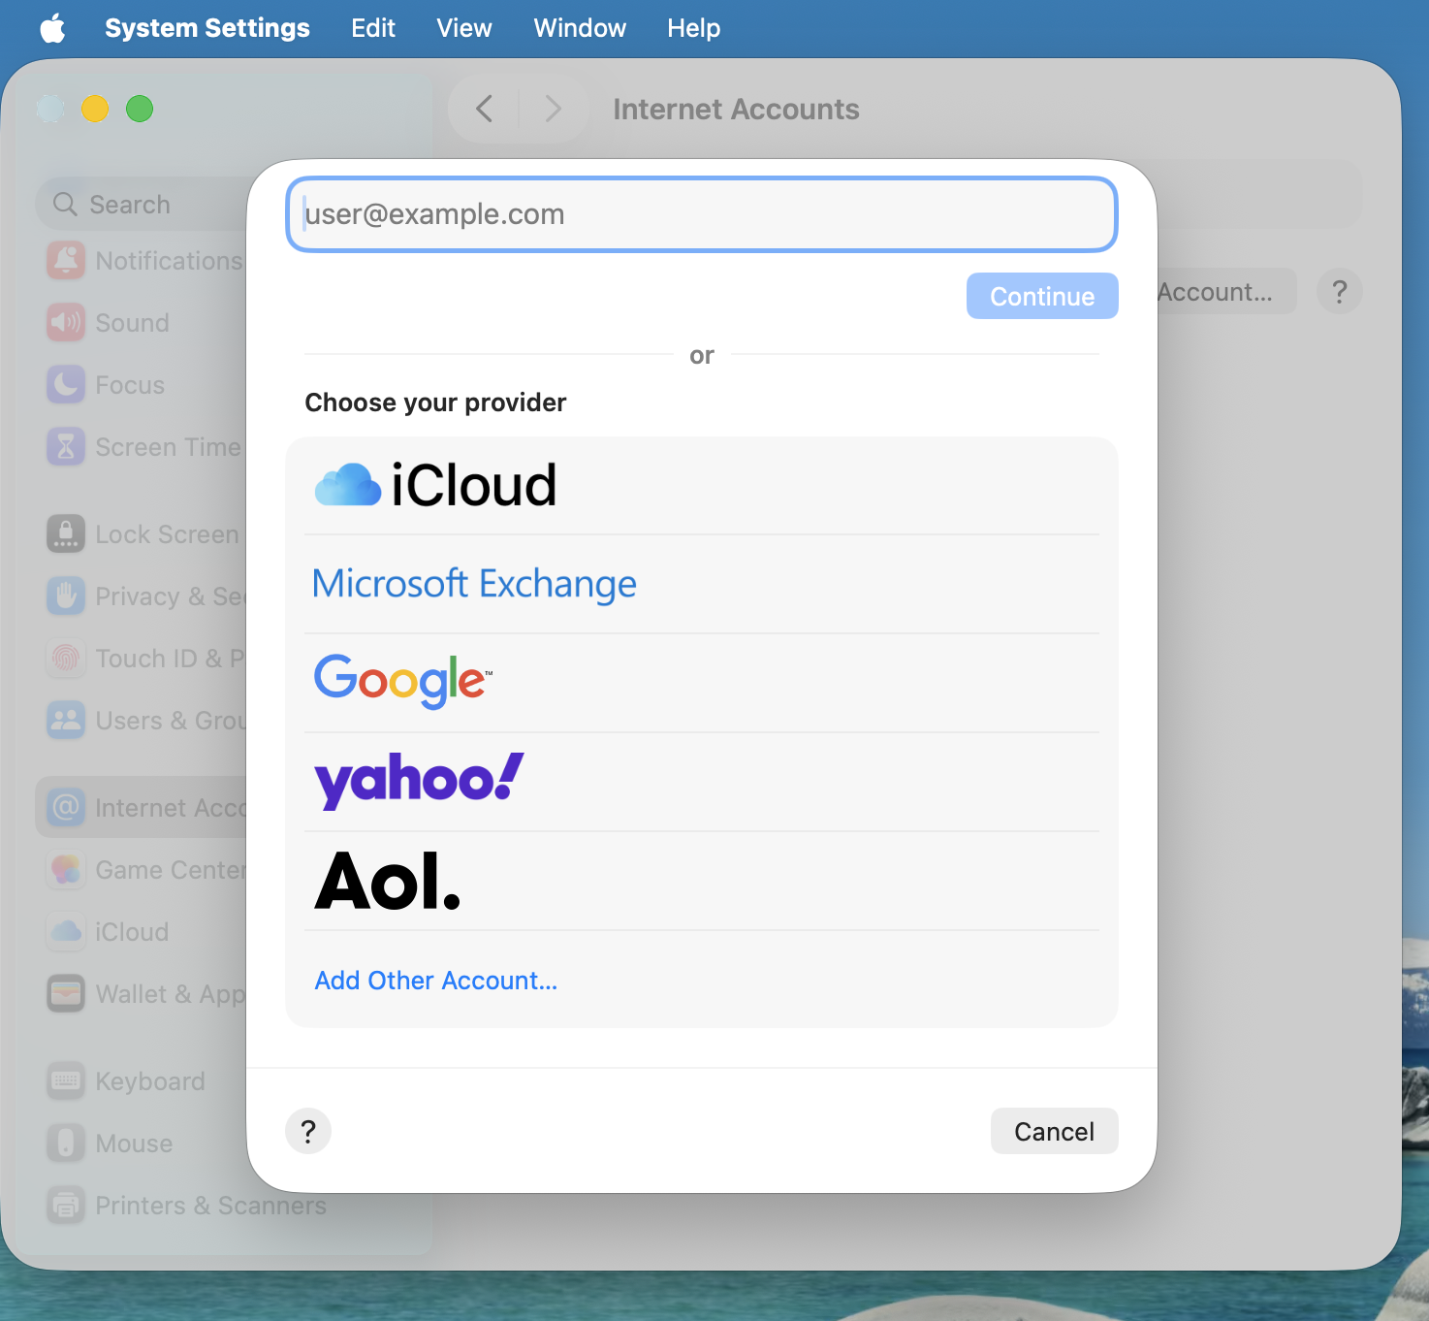
Task: Click the Touch ID fingerprint icon
Action: (x=65, y=658)
